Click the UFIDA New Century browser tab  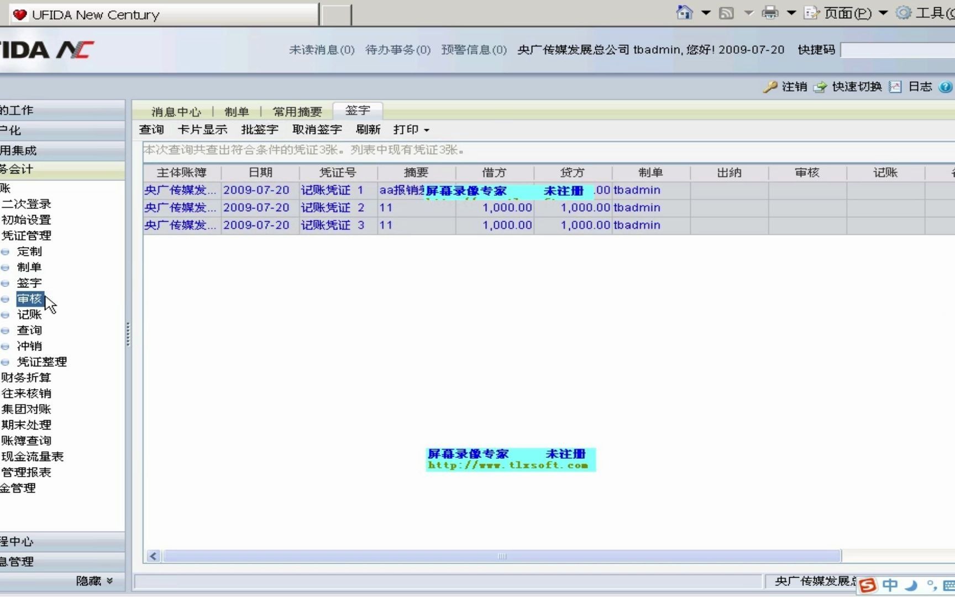(x=164, y=15)
